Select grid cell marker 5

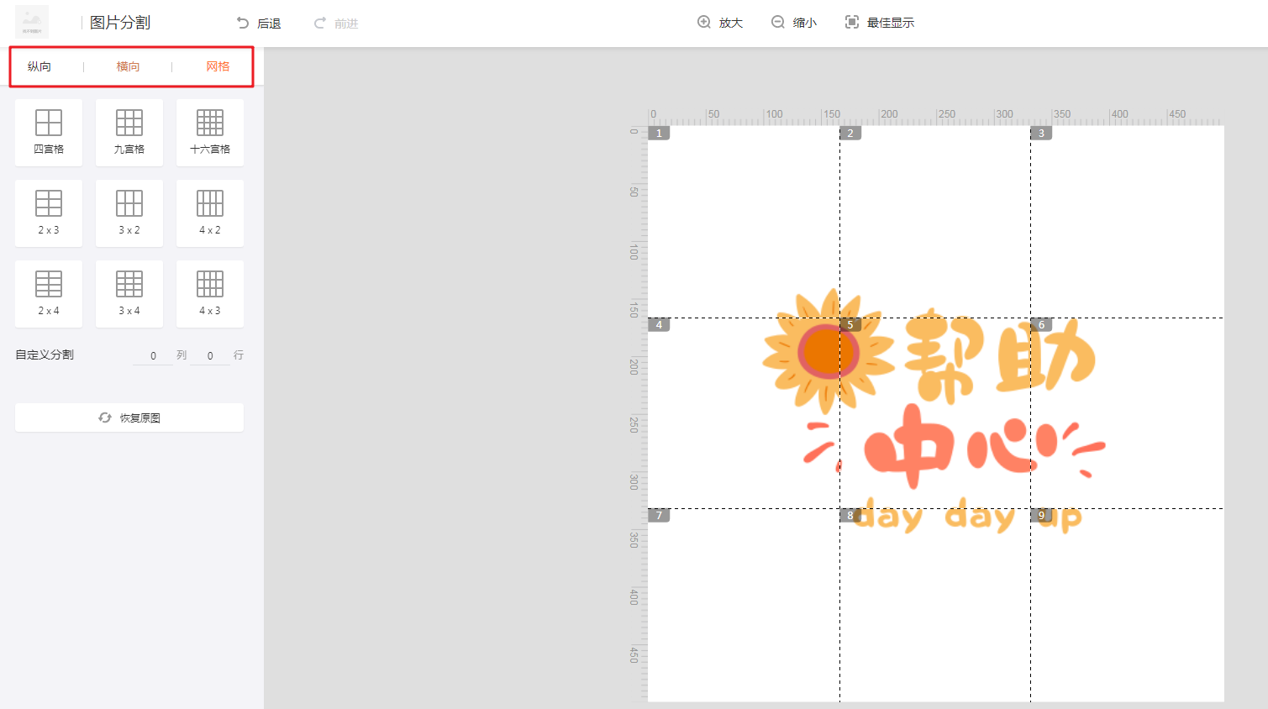click(x=850, y=324)
